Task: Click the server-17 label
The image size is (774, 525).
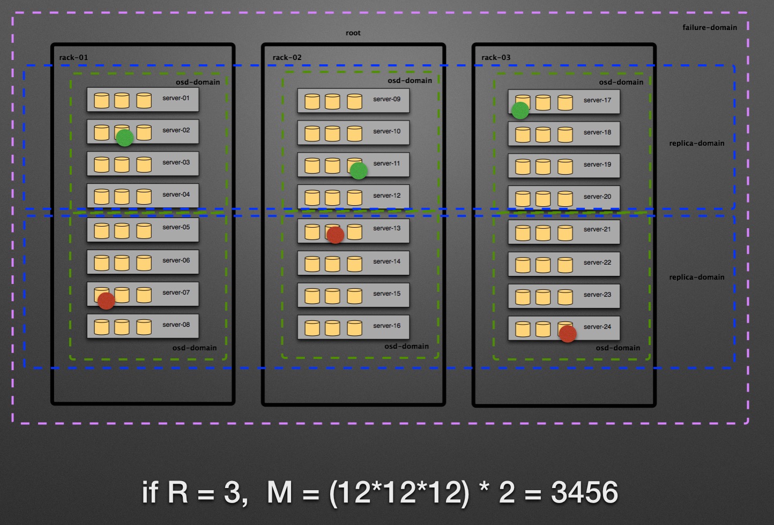Action: [x=597, y=100]
